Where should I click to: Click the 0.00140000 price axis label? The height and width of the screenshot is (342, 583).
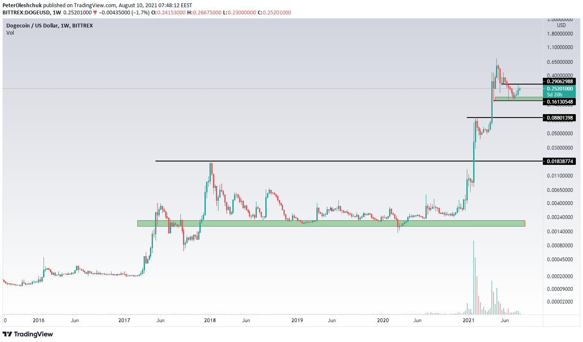pyautogui.click(x=560, y=232)
